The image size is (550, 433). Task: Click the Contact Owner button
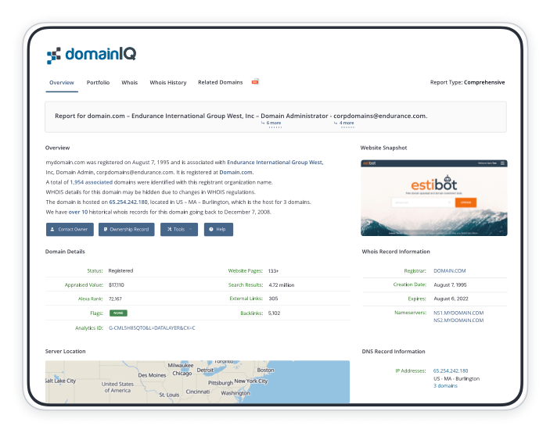(x=70, y=230)
